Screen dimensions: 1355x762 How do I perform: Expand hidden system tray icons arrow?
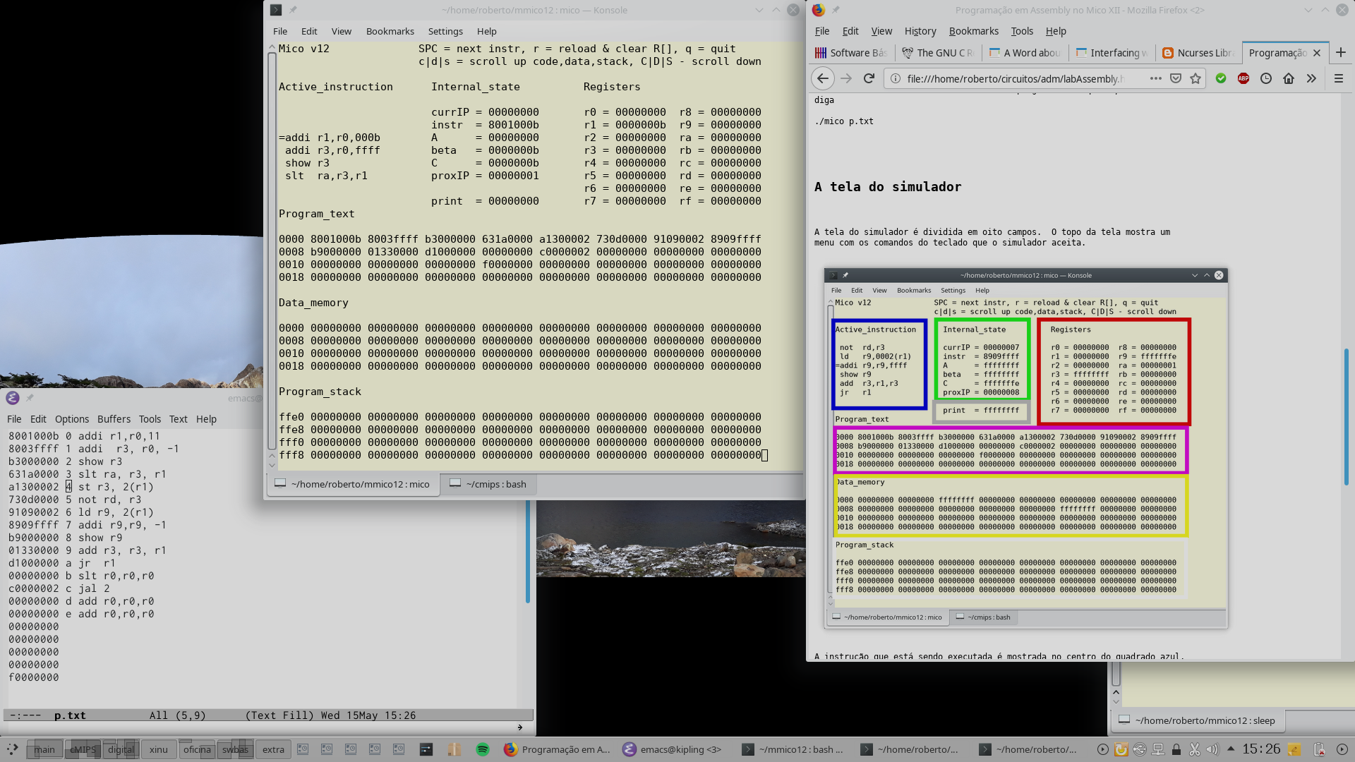(1231, 749)
